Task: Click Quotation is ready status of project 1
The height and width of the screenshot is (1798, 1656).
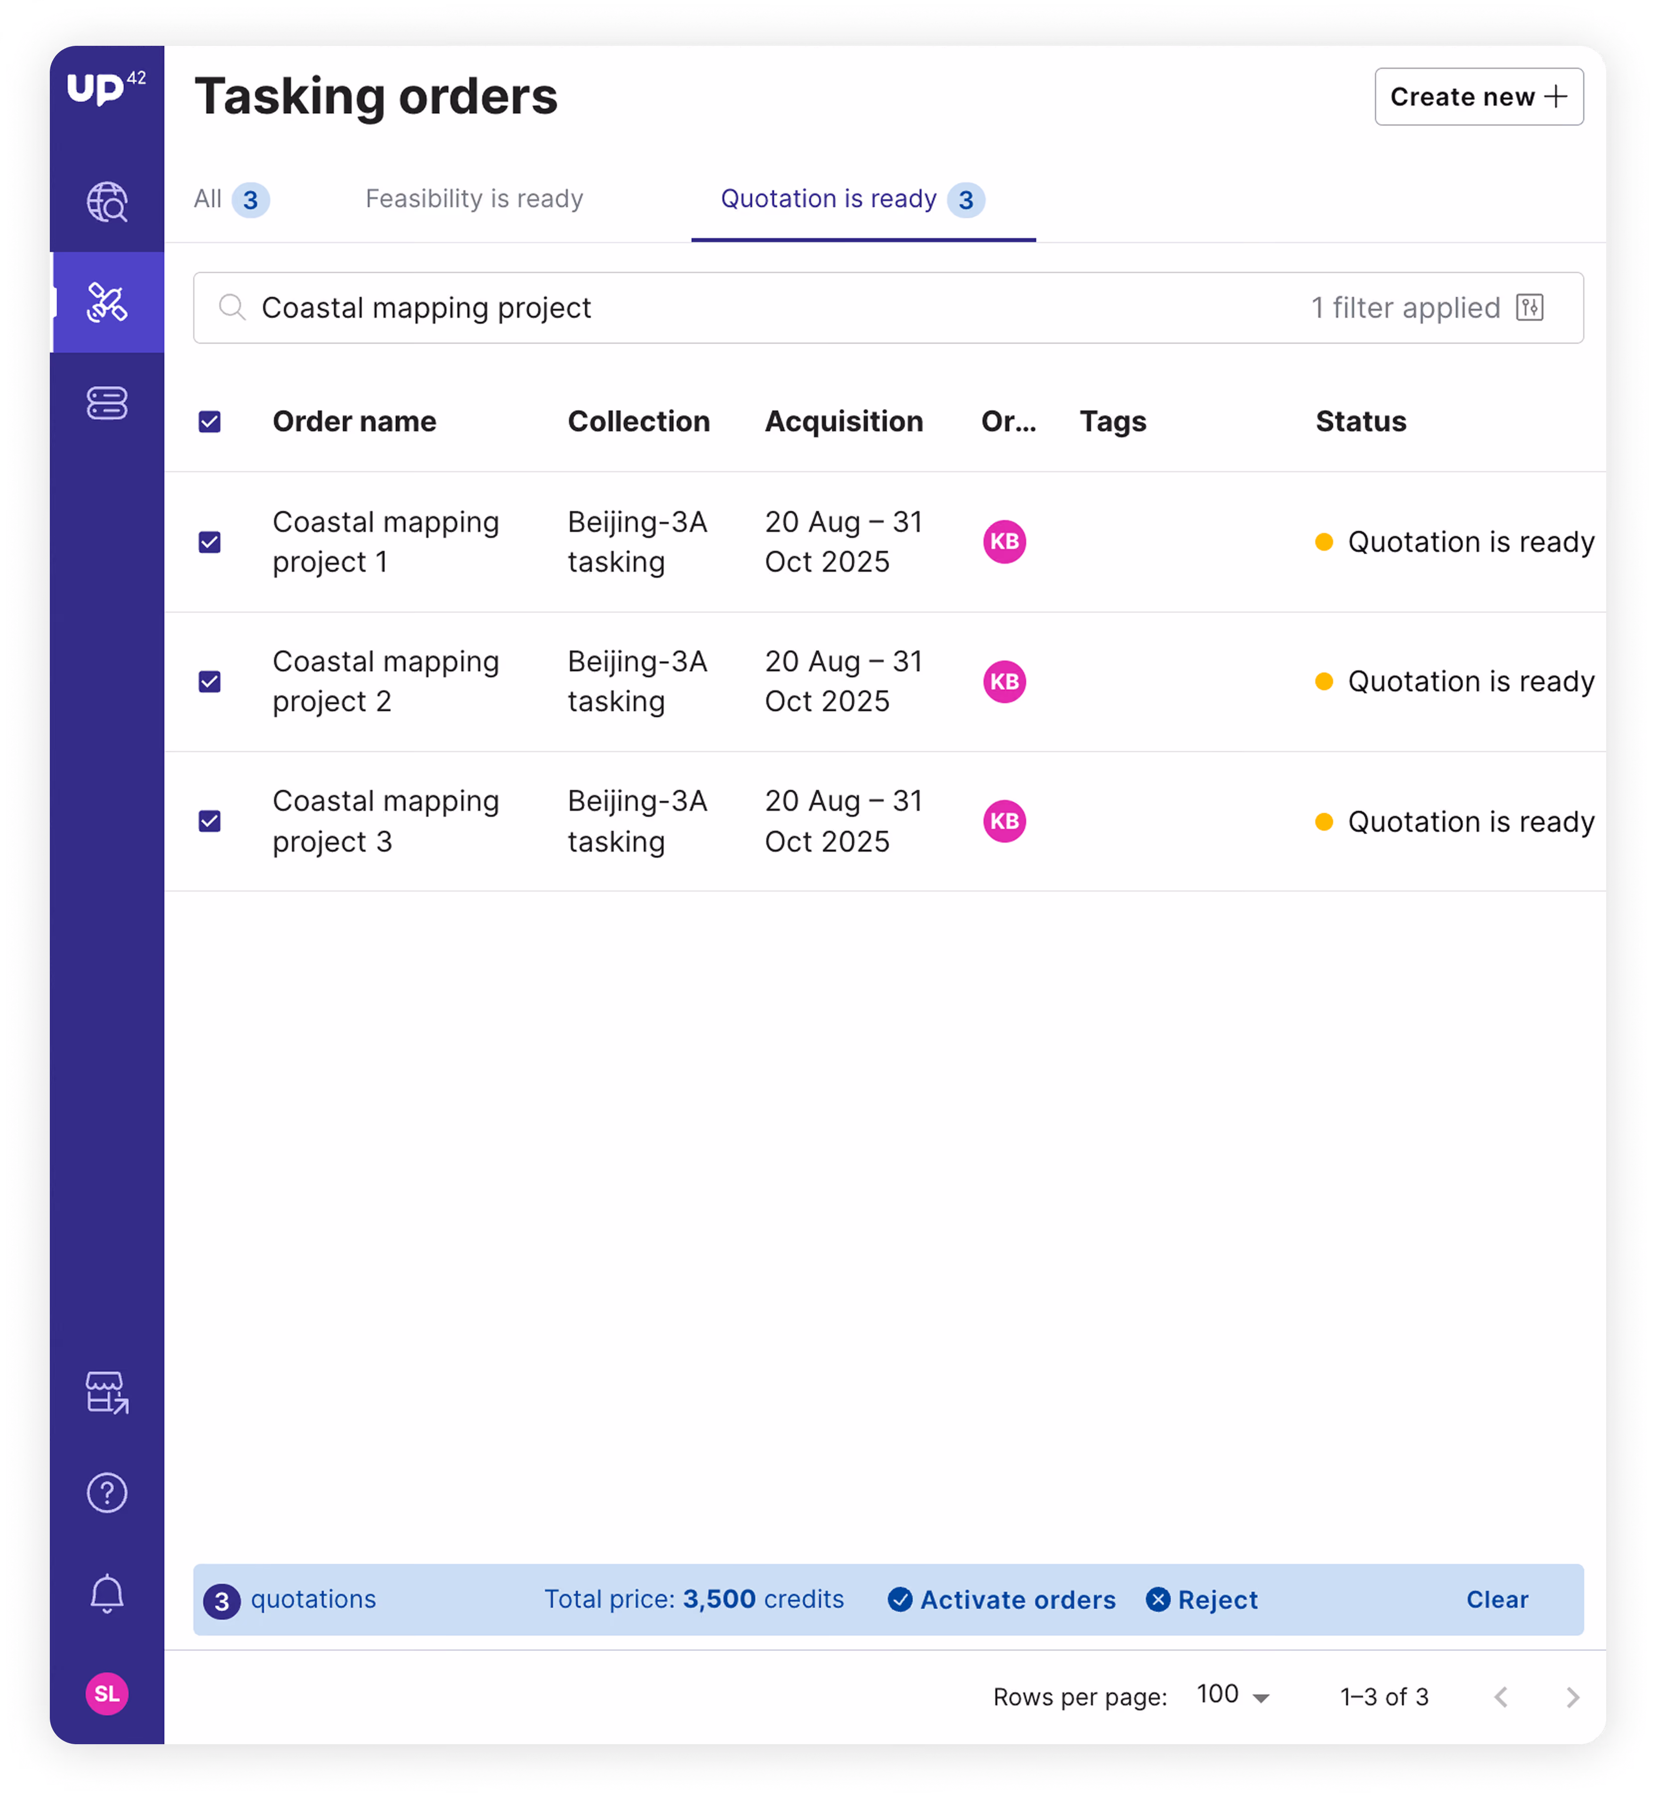Action: [x=1455, y=542]
